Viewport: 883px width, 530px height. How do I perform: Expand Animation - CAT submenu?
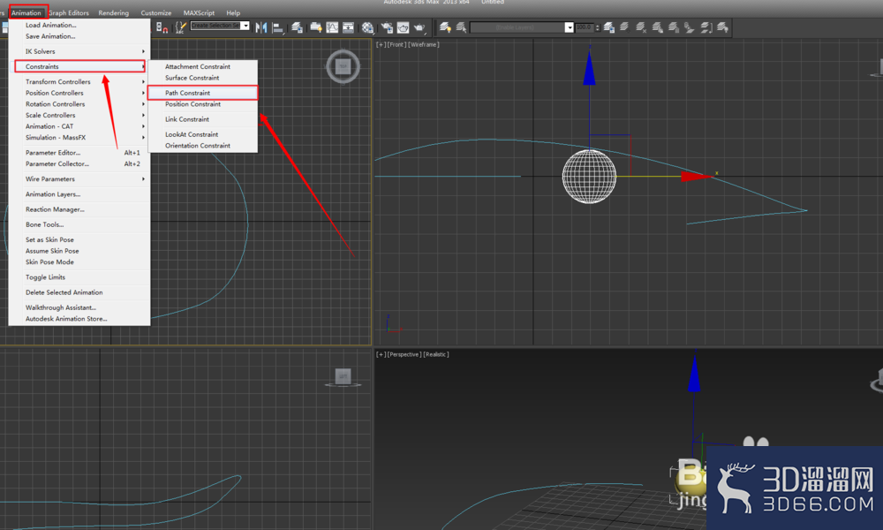79,126
